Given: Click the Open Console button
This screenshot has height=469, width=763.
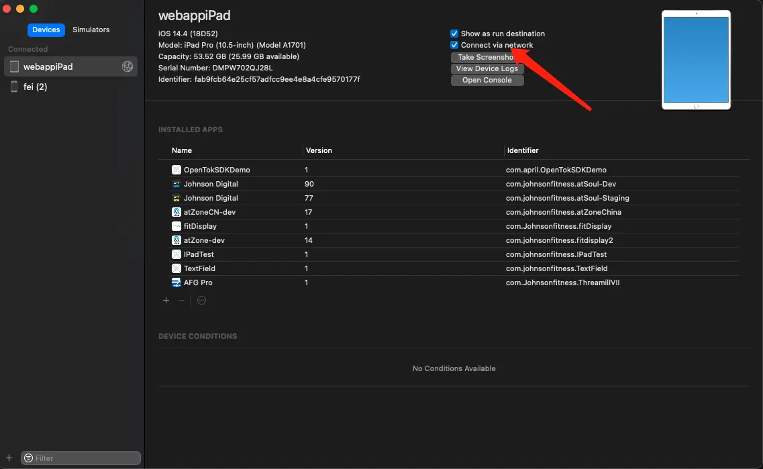Looking at the screenshot, I should pyautogui.click(x=487, y=81).
